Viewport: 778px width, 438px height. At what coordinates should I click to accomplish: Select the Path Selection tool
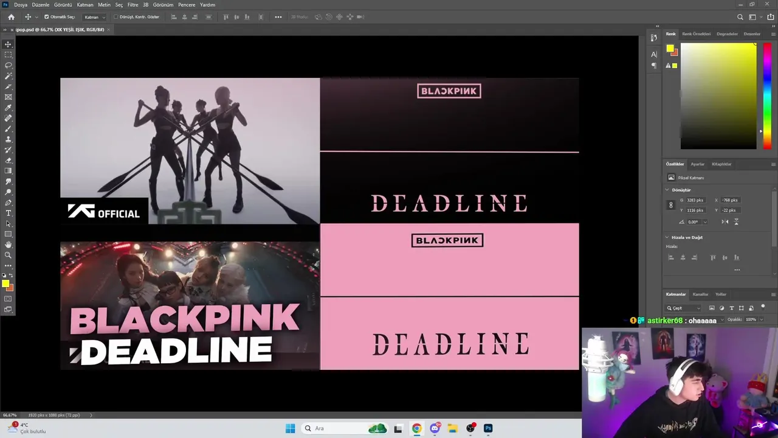pos(8,224)
